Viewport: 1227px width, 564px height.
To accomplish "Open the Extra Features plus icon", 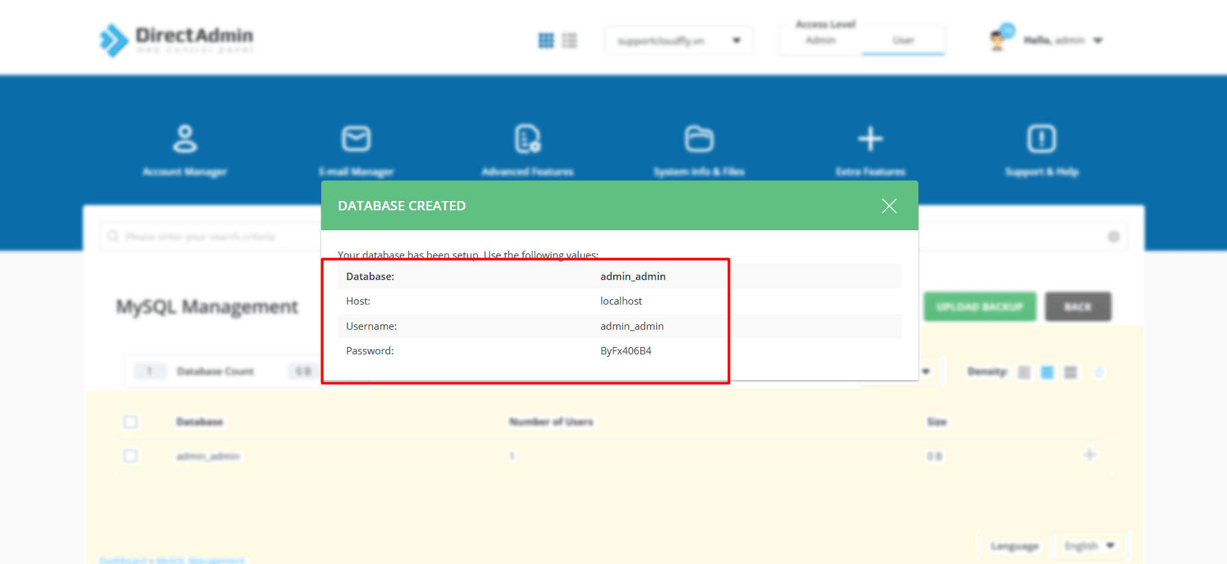I will [x=870, y=139].
